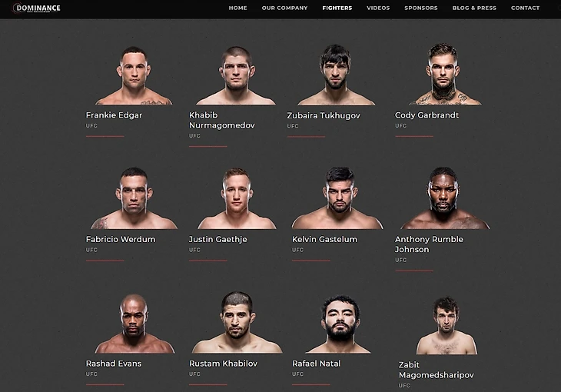Viewport: 561px width, 392px height.
Task: Open Blog & Press section
Action: tap(474, 8)
